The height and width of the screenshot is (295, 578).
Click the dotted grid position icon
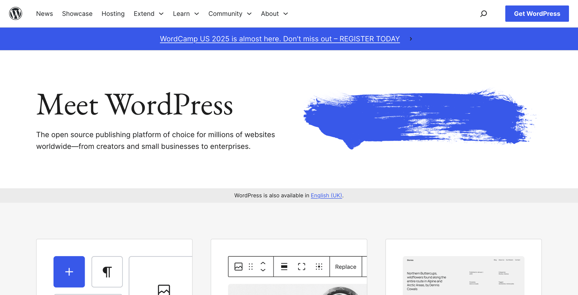click(x=319, y=267)
